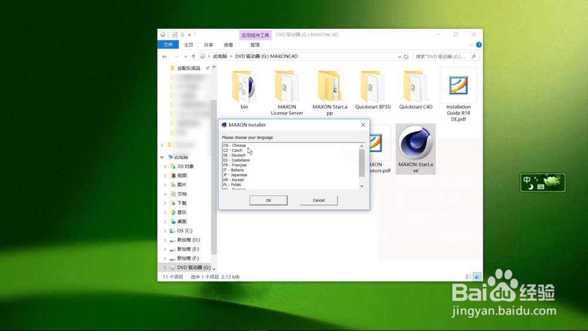Click the help question mark icon
The image size is (588, 331).
479,45
